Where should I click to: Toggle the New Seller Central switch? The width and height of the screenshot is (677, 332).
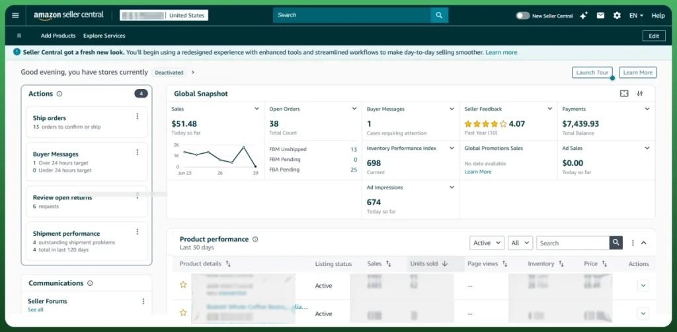pyautogui.click(x=522, y=16)
